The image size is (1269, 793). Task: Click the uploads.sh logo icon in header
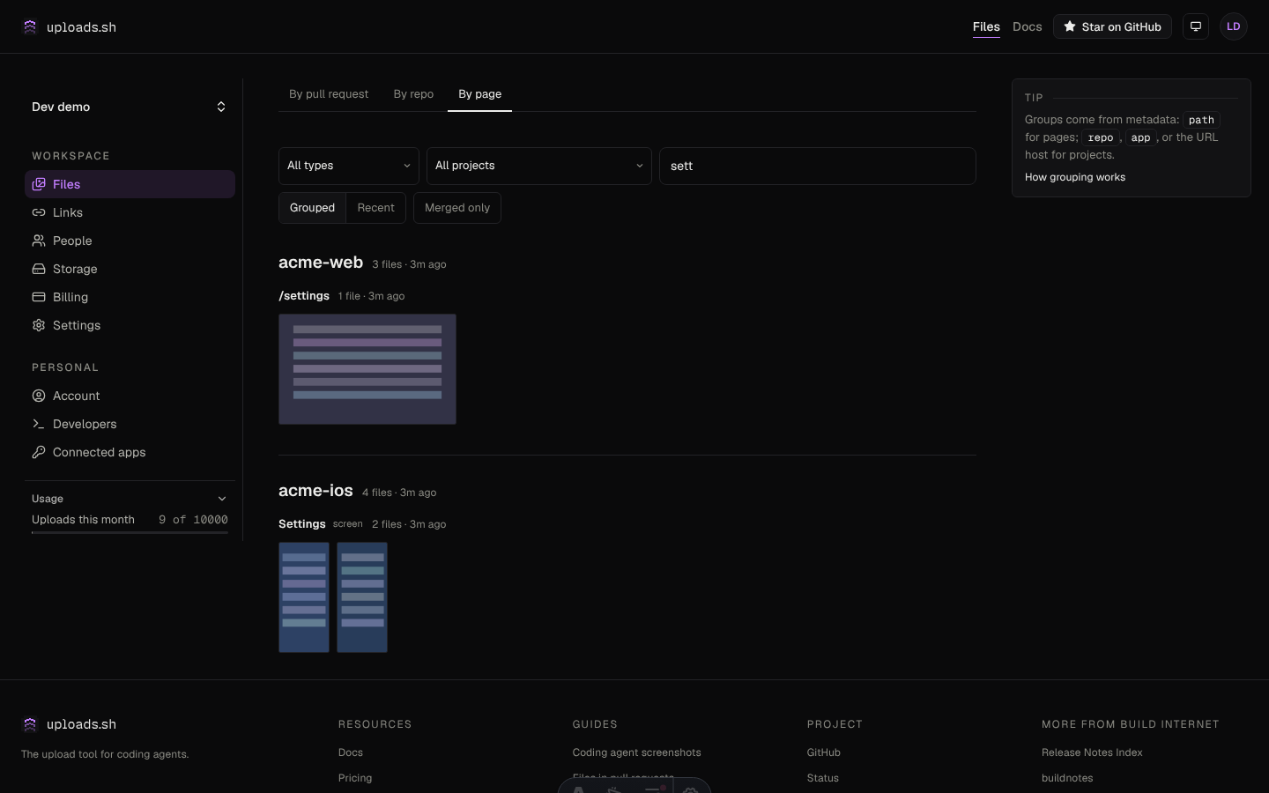pyautogui.click(x=30, y=26)
